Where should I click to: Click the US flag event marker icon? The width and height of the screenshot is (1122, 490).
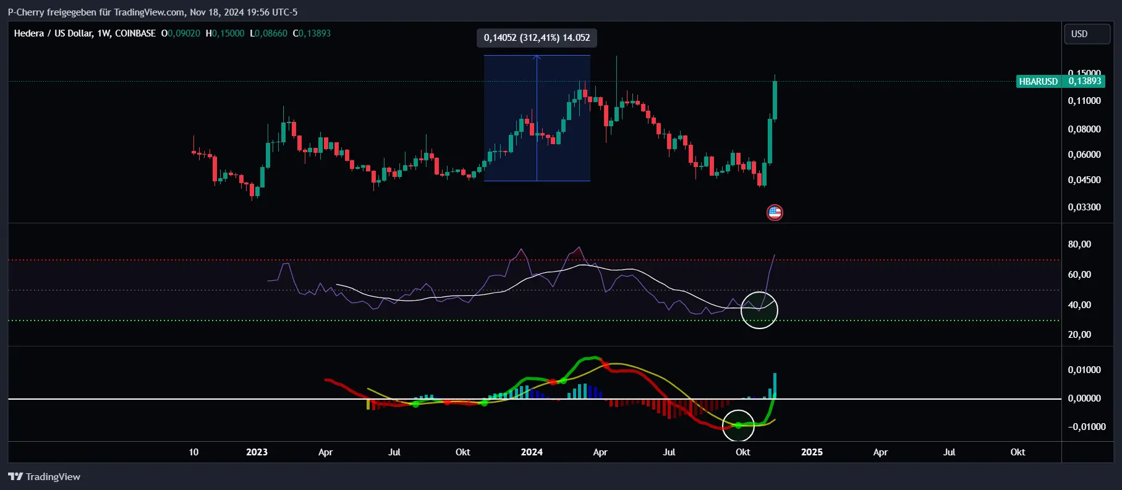[775, 213]
